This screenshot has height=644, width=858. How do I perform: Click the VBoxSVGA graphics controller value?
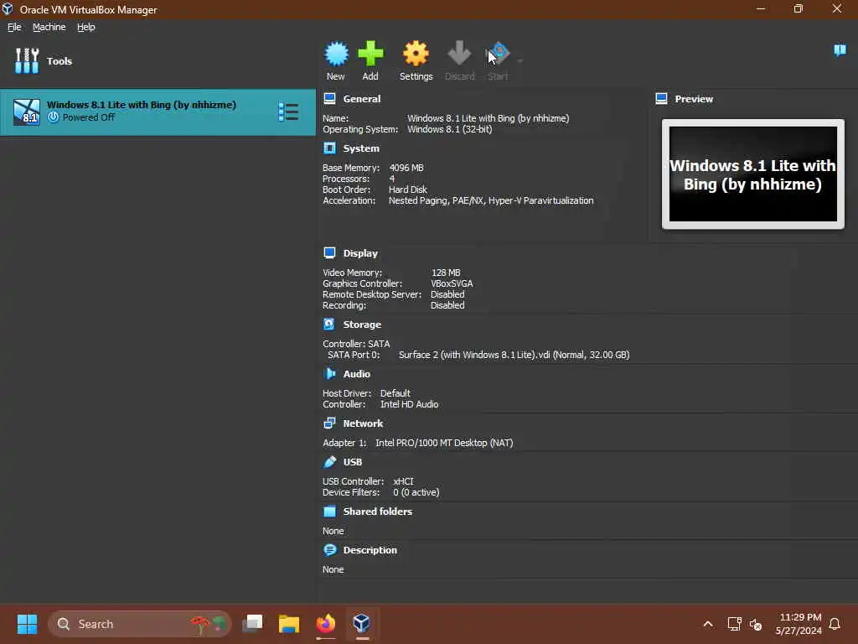(452, 283)
